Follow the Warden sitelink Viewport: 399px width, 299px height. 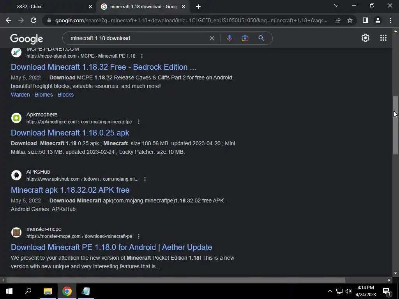point(20,95)
